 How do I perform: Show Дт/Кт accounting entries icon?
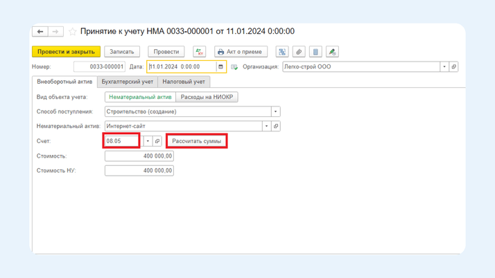pyautogui.click(x=199, y=52)
